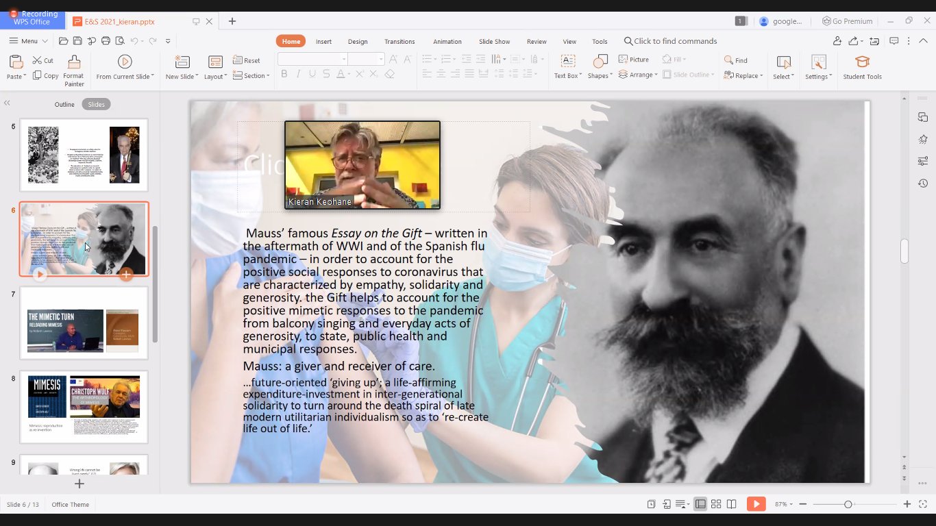Switch to Reading view book icon
Viewport: 936px width, 526px height.
pyautogui.click(x=732, y=504)
